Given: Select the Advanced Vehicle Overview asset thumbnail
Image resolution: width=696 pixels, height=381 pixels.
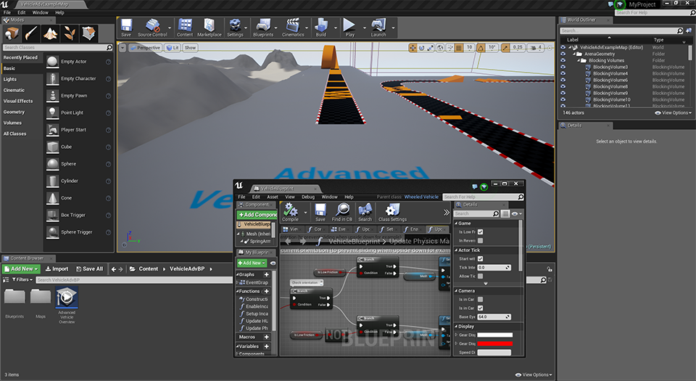Looking at the screenshot, I should [67, 297].
